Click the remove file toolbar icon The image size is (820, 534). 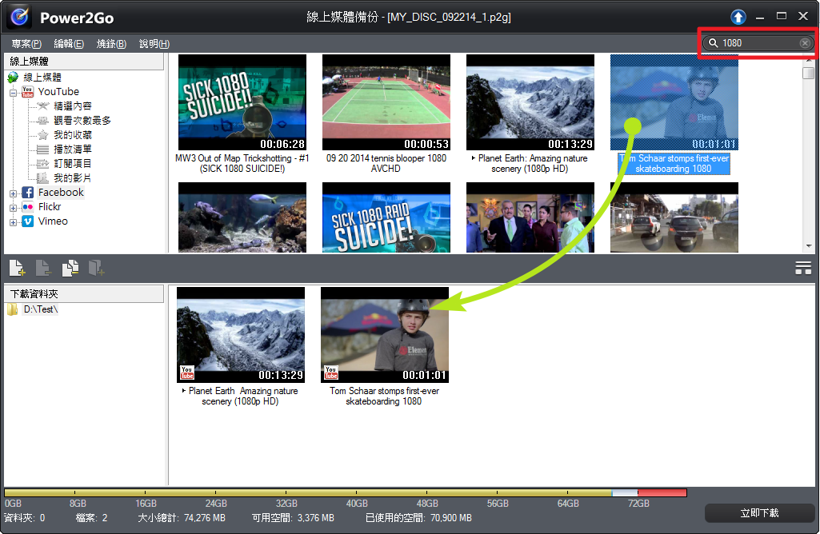[43, 269]
